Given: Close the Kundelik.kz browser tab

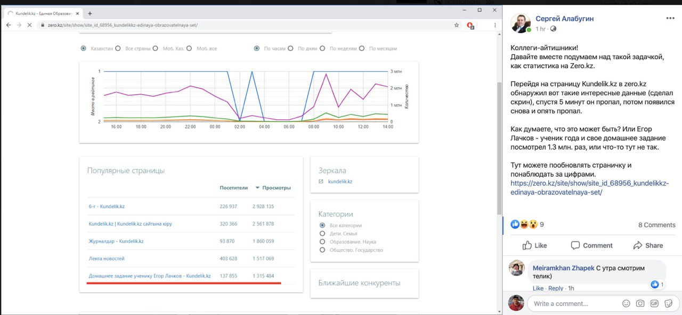Looking at the screenshot, I should pos(77,13).
